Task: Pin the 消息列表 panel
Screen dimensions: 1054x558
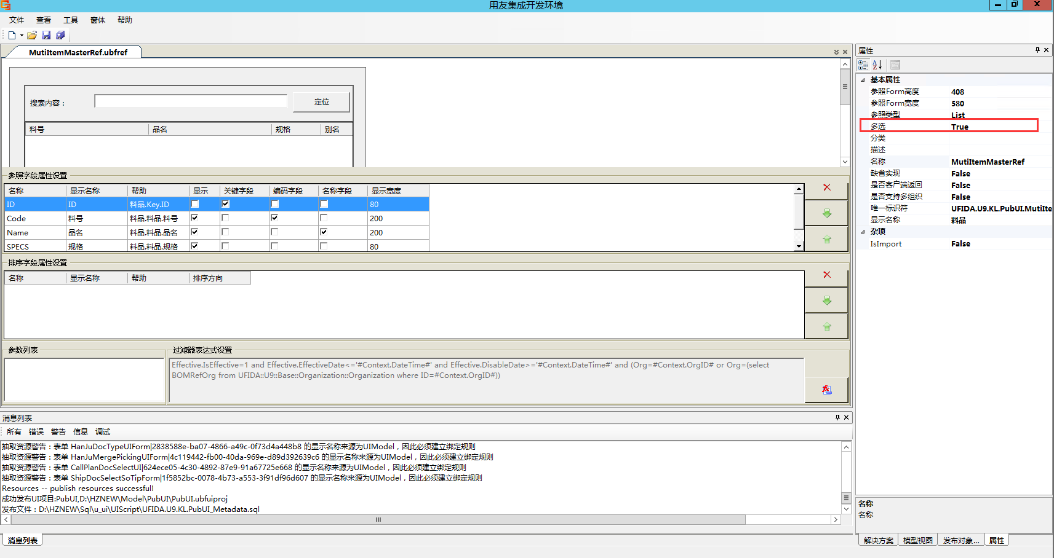Action: (x=837, y=418)
